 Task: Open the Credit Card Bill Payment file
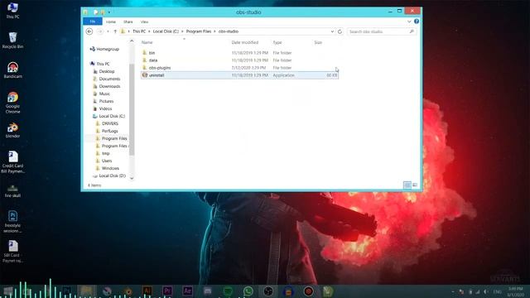[x=13, y=162]
